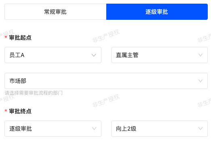Image resolution: width=211 pixels, height=146 pixels.
Task: Click the arrow icon beside 直属主管
Action: click(200, 55)
